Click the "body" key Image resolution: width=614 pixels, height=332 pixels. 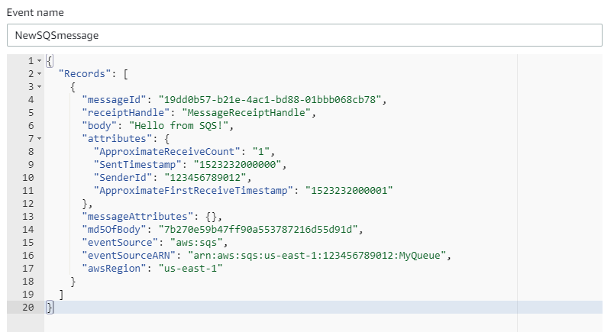point(99,126)
